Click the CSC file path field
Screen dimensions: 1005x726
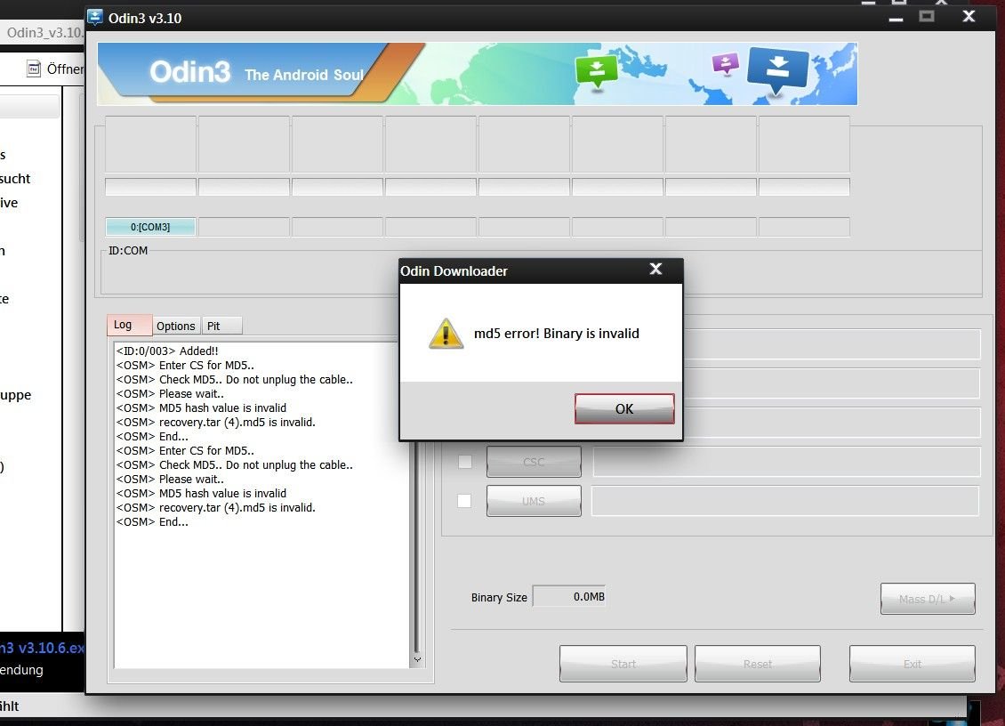pyautogui.click(x=786, y=462)
